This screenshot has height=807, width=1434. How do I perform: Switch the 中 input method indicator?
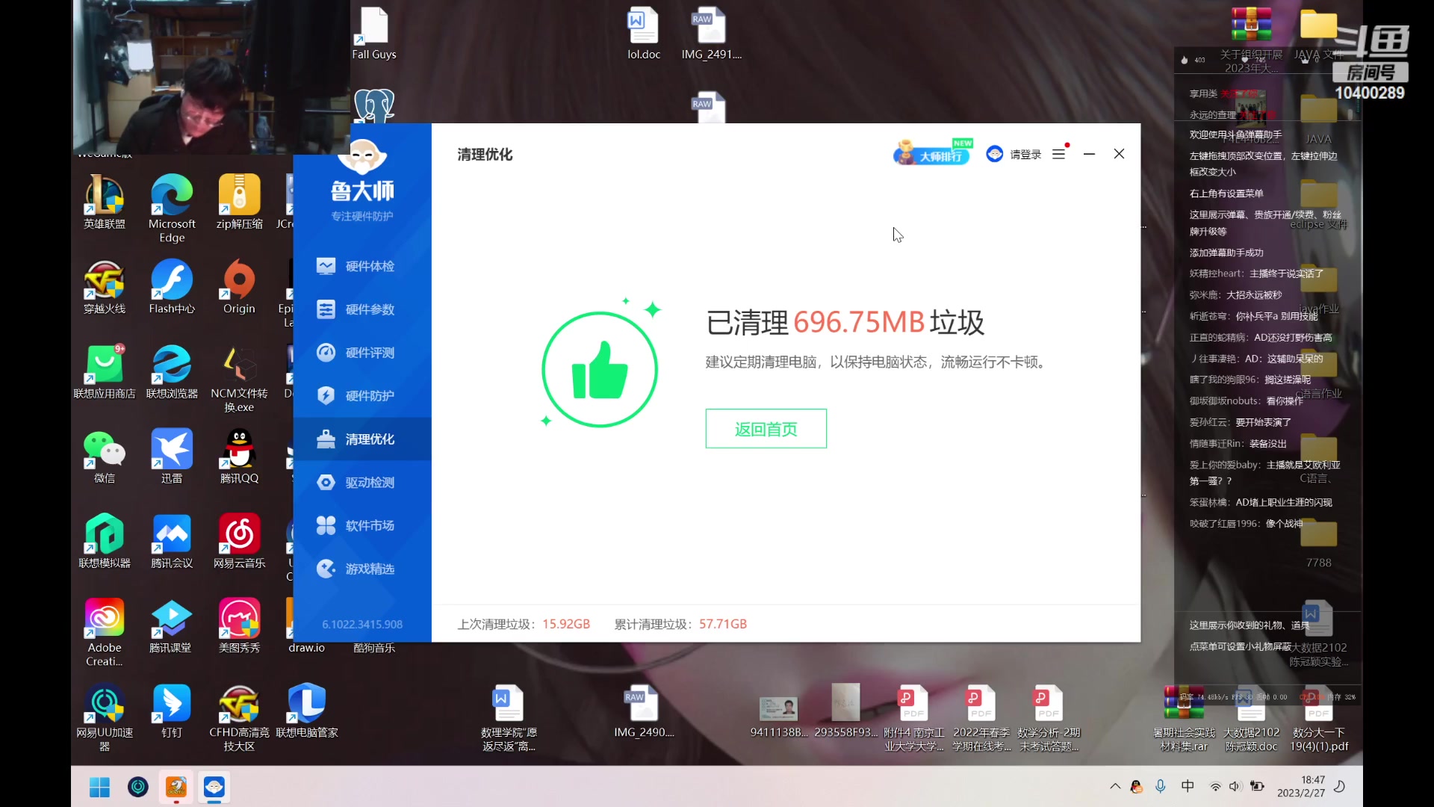coord(1188,786)
